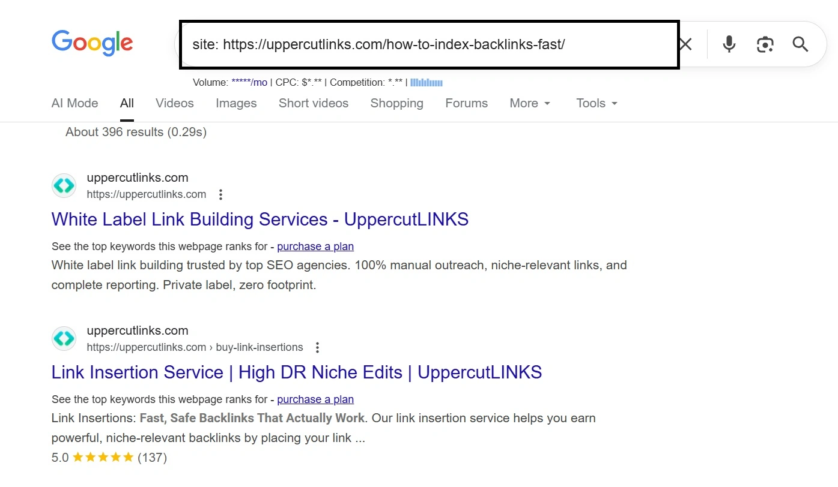Select the All results tab

click(x=127, y=103)
